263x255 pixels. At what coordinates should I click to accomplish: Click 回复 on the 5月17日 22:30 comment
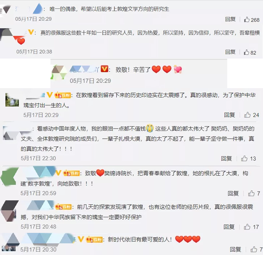(226, 158)
